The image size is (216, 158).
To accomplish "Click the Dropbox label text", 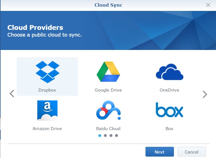I will coord(47,90).
